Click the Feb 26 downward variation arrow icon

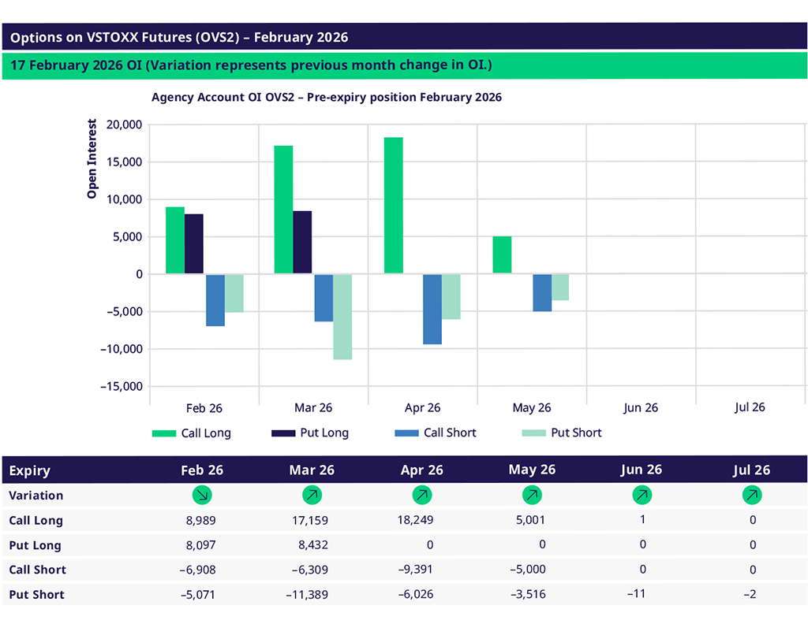tap(203, 496)
